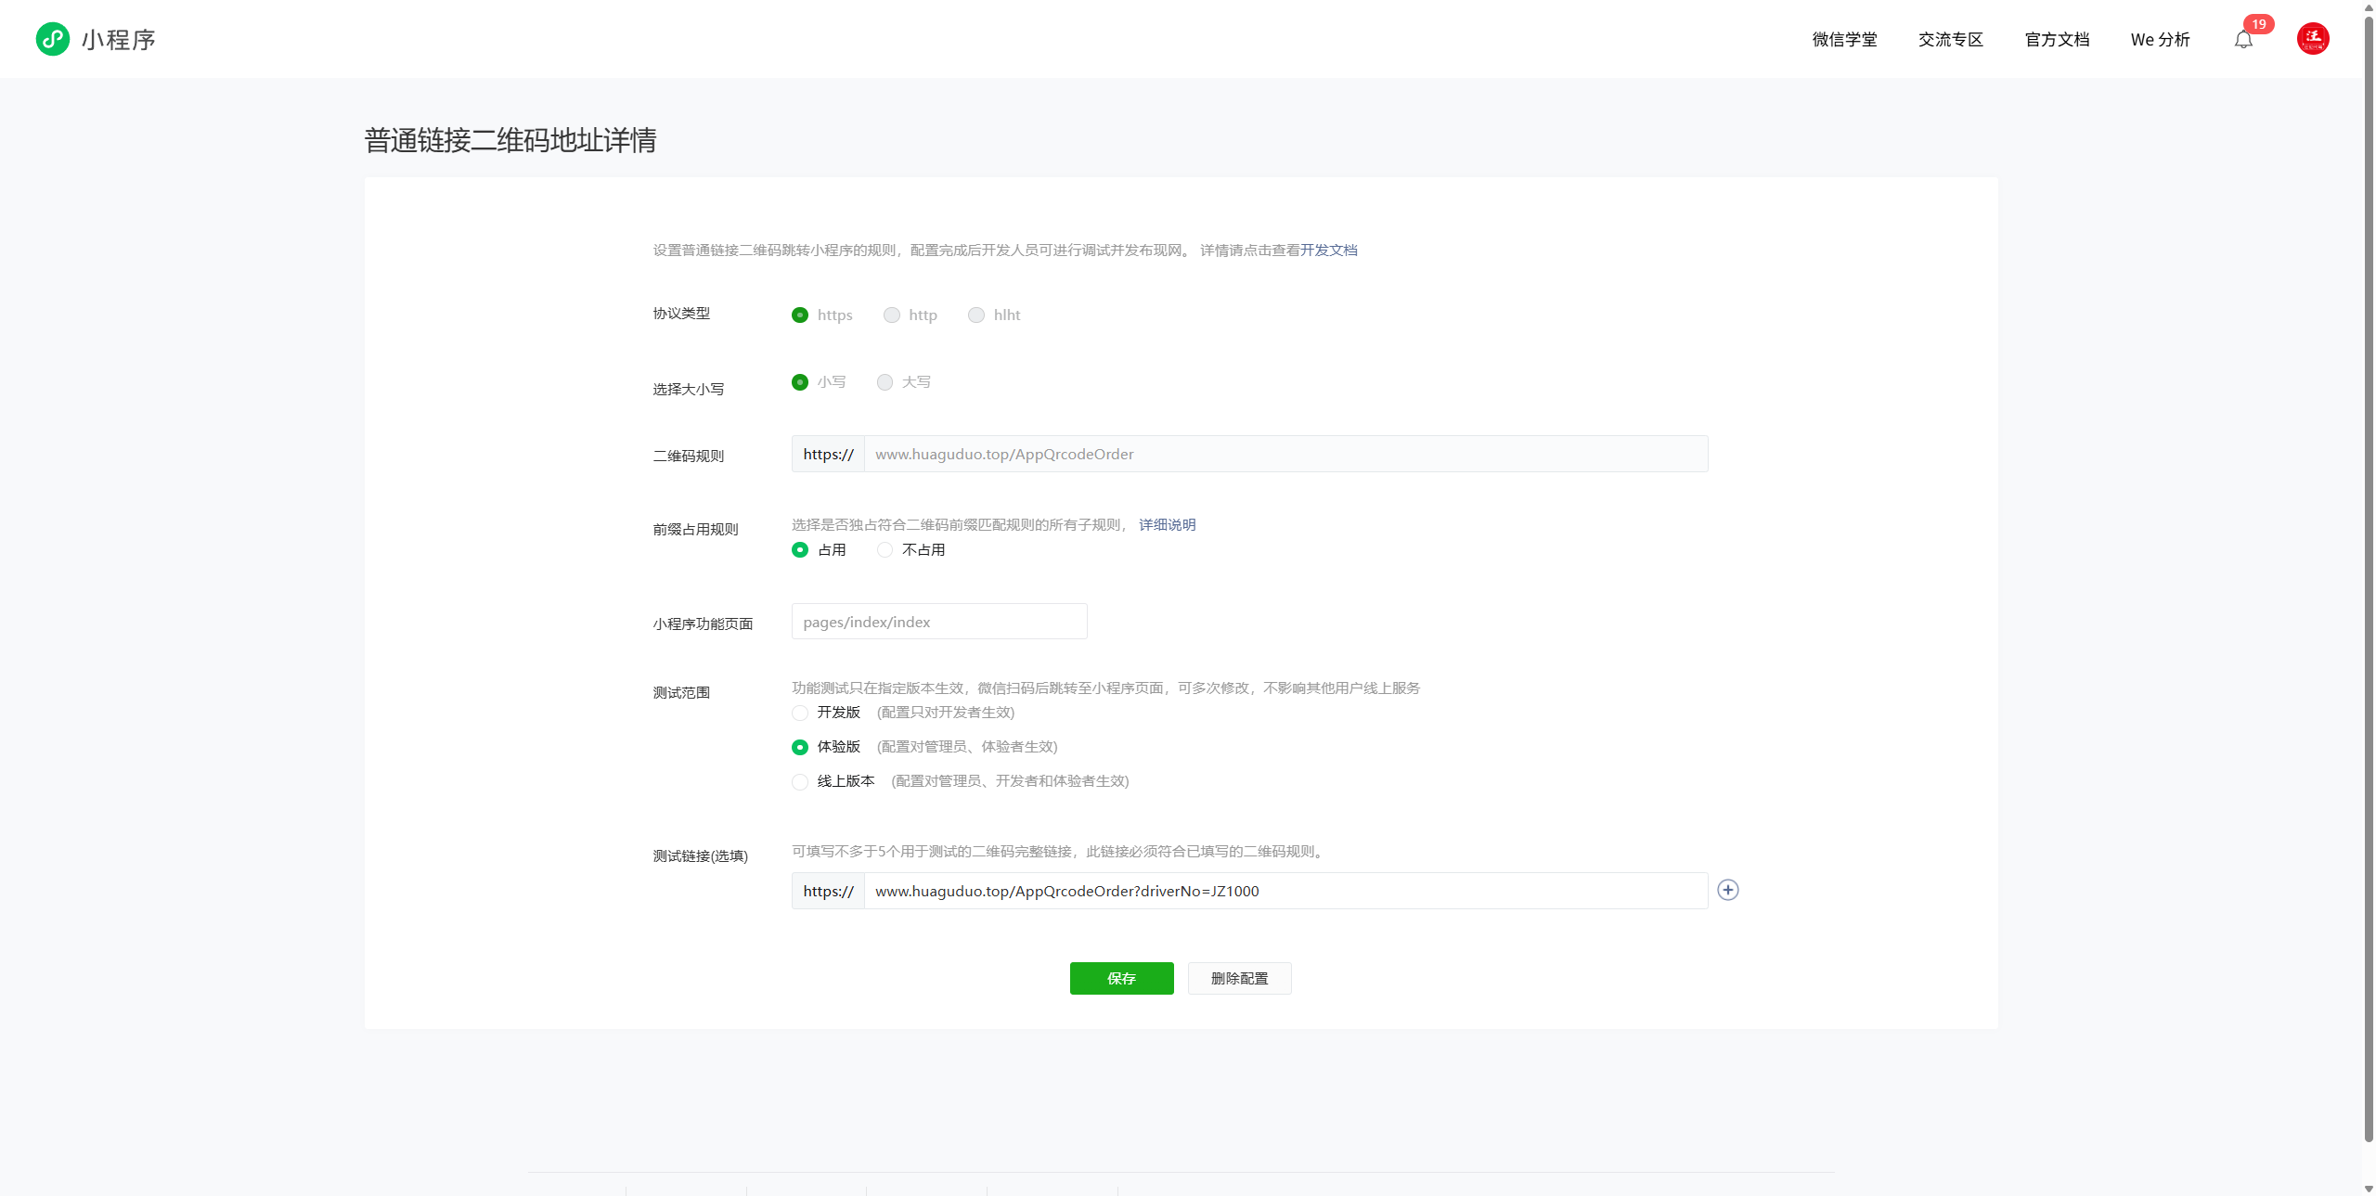Image resolution: width=2376 pixels, height=1196 pixels.
Task: Click the 删除配置 button
Action: [x=1239, y=978]
